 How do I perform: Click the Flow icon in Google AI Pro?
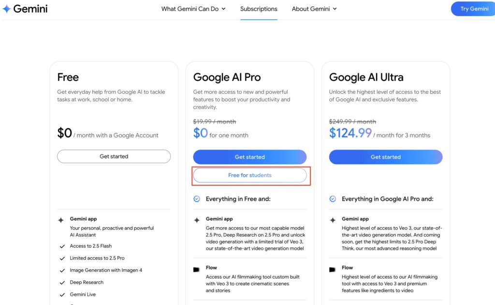197,269
